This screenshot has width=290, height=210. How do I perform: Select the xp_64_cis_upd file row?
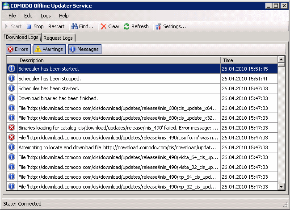click(x=142, y=177)
